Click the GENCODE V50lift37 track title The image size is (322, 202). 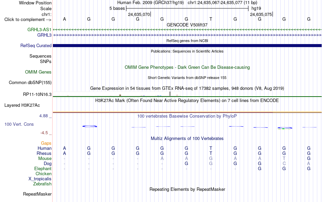(187, 25)
